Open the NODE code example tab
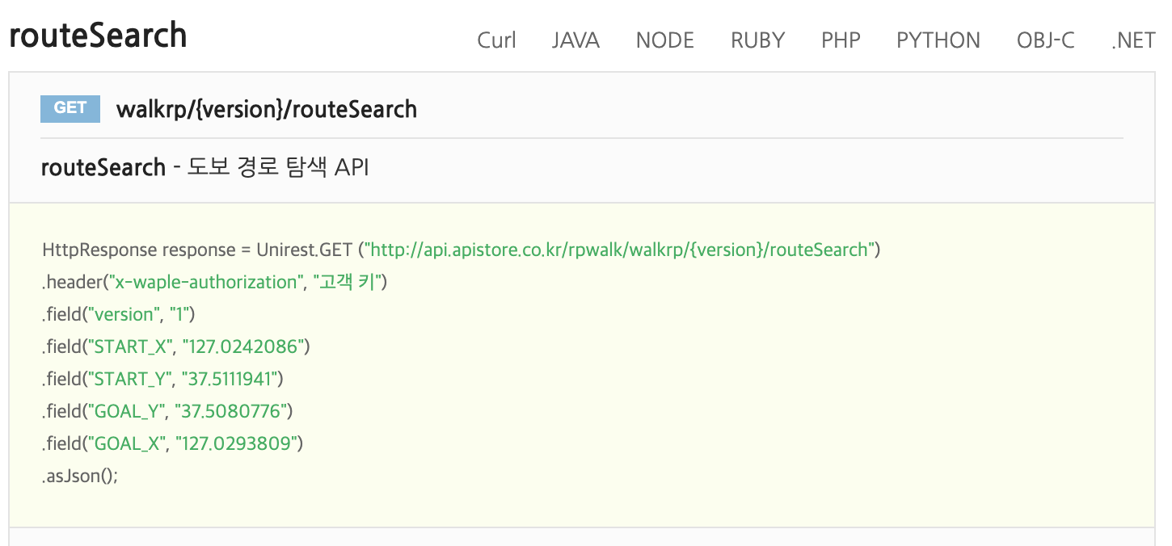 [664, 40]
